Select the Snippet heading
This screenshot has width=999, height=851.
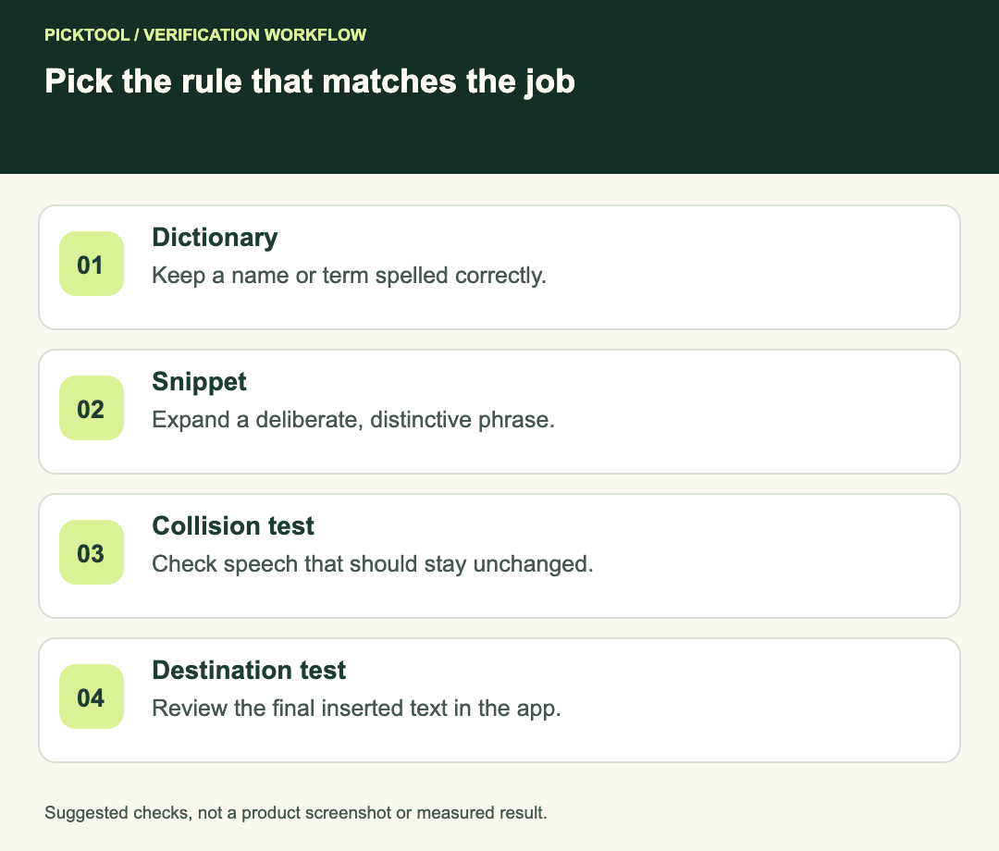coord(199,381)
